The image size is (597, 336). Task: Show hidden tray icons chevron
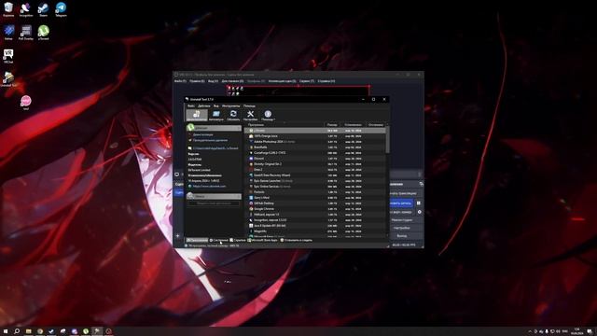[x=530, y=331]
